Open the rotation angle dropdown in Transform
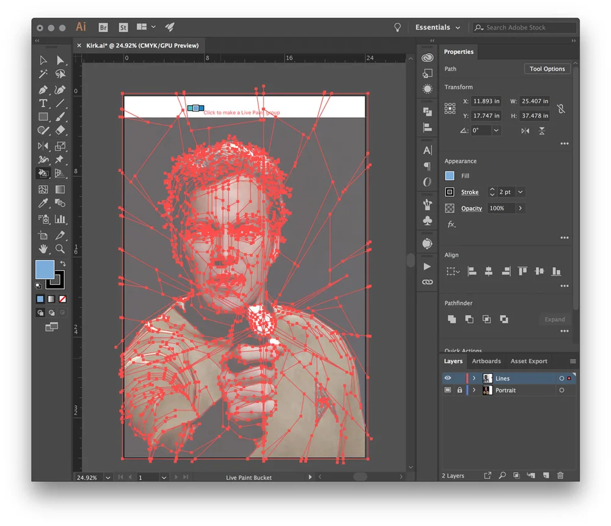This screenshot has width=611, height=526. click(x=496, y=130)
